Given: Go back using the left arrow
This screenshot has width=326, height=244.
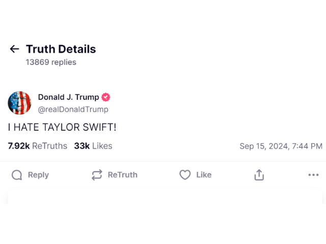Looking at the screenshot, I should [15, 49].
